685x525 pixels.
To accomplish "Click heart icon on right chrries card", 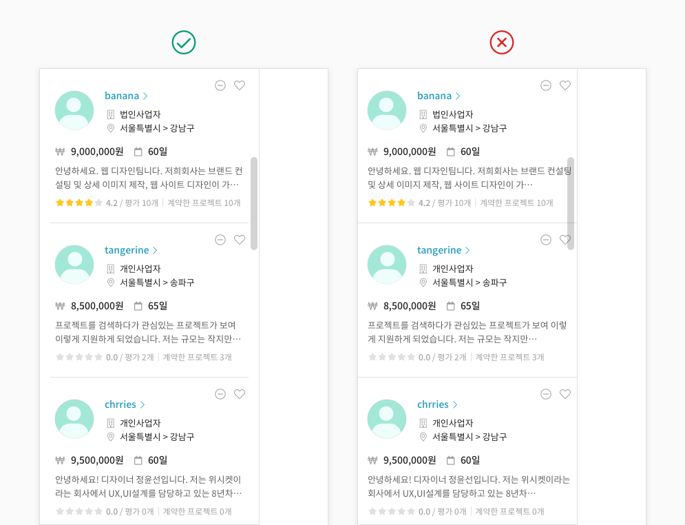I will tap(565, 394).
